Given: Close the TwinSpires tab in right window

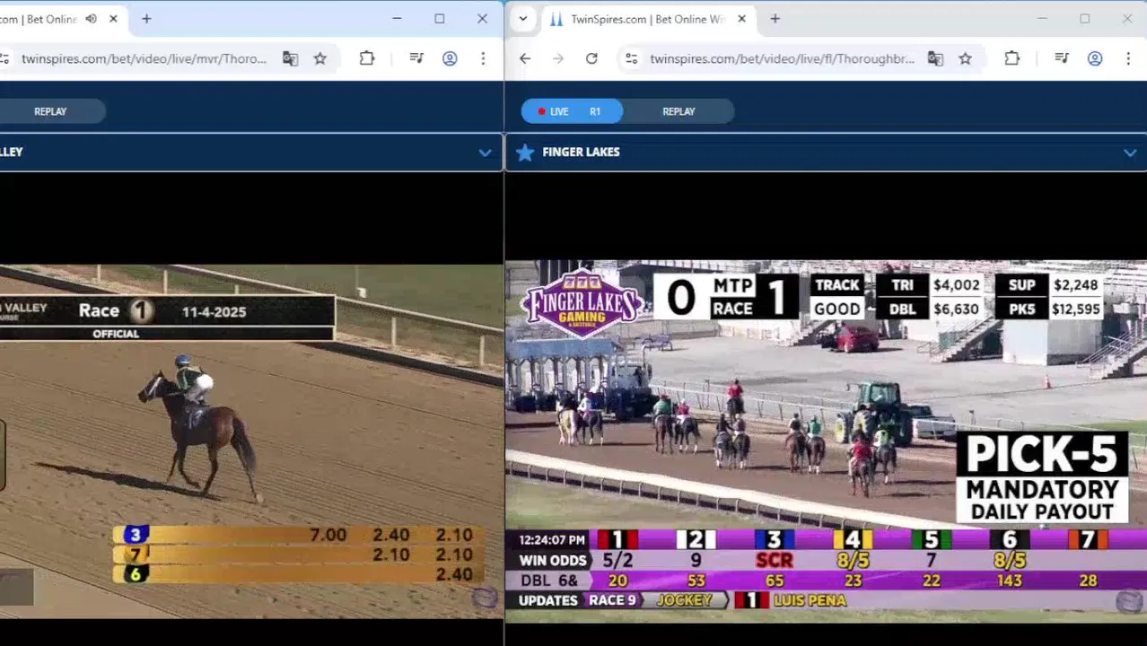Looking at the screenshot, I should coord(742,19).
